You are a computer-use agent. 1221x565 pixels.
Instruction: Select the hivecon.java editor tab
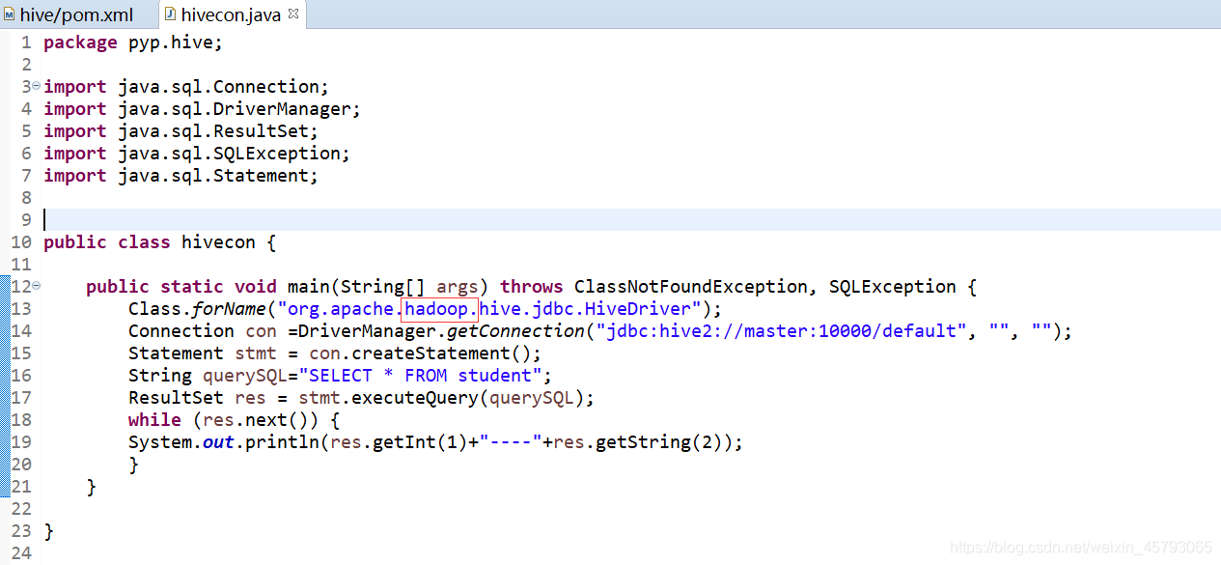click(229, 14)
